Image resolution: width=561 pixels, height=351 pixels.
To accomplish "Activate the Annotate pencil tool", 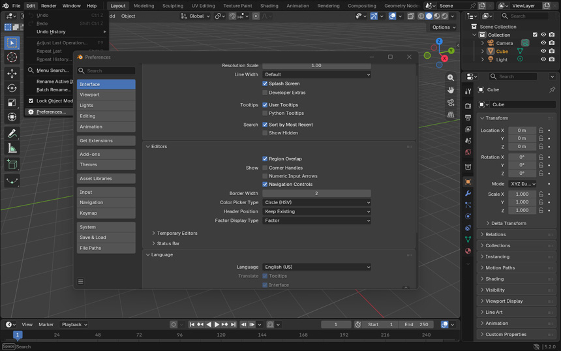I will (12, 134).
